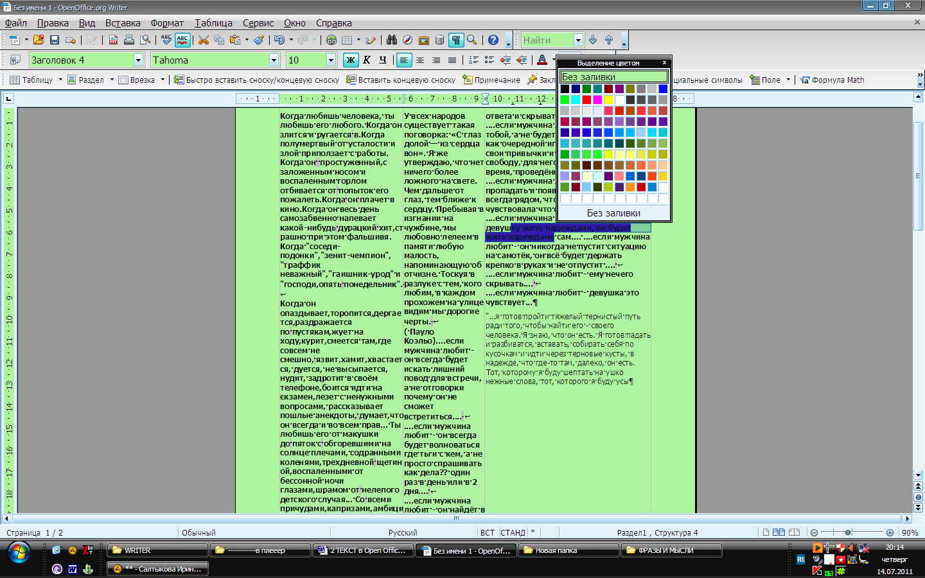This screenshot has height=578, width=925.
Task: Toggle Justified paragraph alignment
Action: point(452,60)
